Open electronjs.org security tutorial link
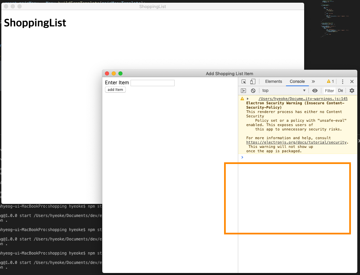This screenshot has width=360, height=275. click(x=296, y=142)
